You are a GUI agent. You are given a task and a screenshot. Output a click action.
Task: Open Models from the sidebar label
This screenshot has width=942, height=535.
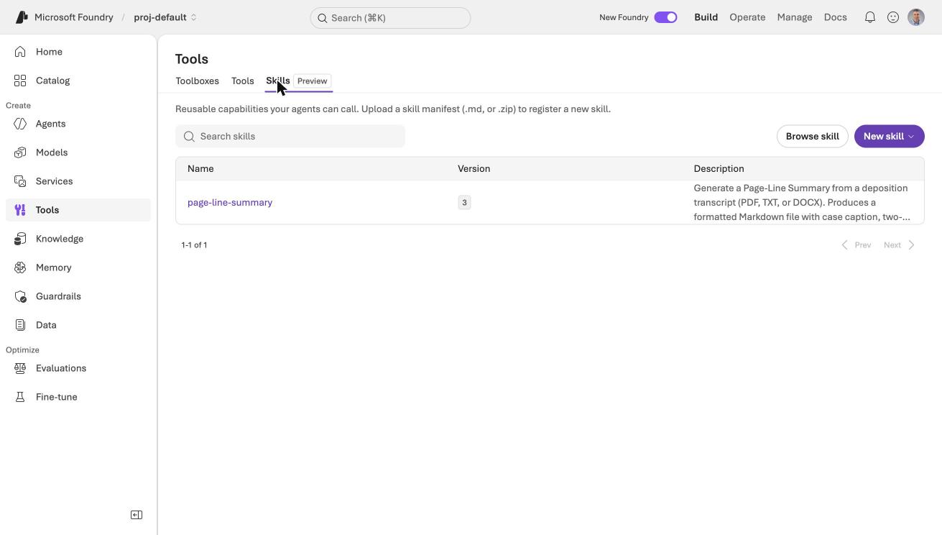click(x=52, y=152)
